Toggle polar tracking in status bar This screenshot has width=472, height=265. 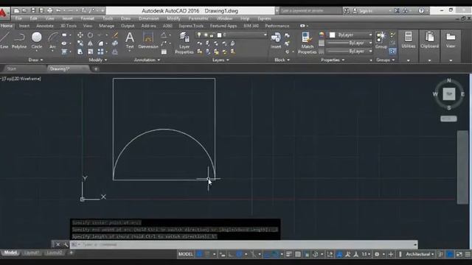239,254
